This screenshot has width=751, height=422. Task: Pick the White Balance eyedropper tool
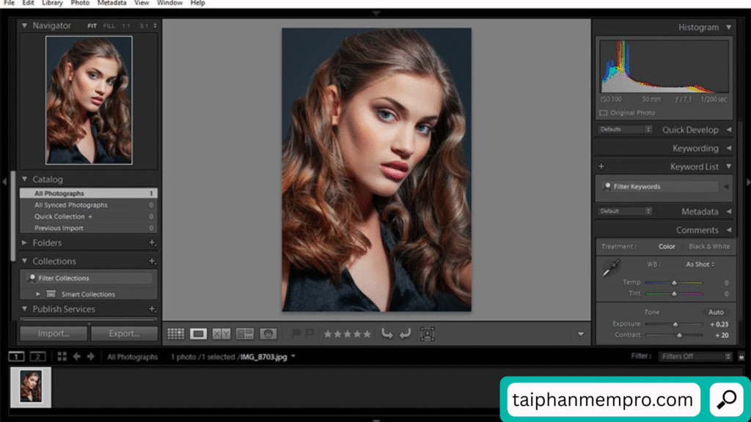(x=610, y=269)
